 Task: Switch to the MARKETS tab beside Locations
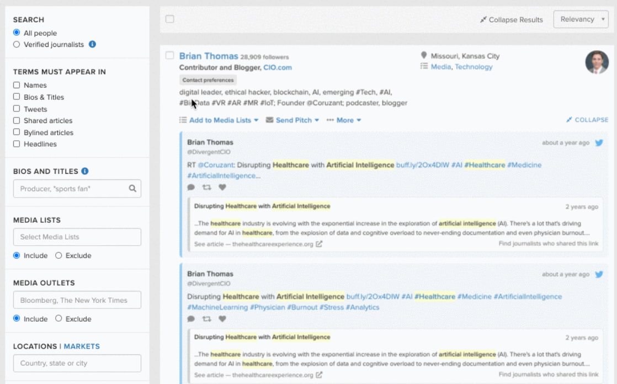(x=82, y=346)
